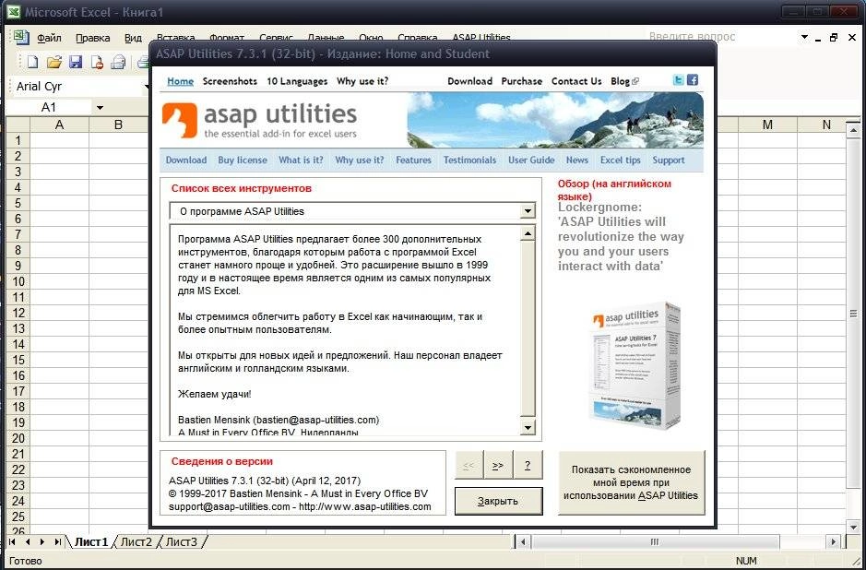The width and height of the screenshot is (866, 570).
Task: Open the Name Box dropdown next to A1
Action: (x=100, y=107)
